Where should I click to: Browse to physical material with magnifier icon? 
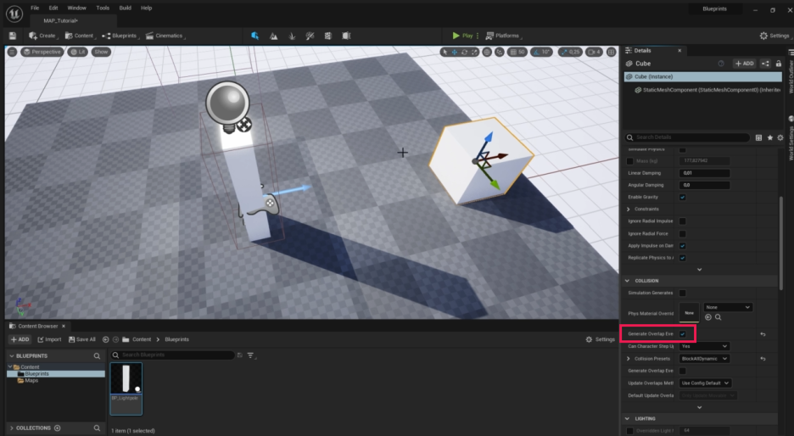click(x=718, y=317)
